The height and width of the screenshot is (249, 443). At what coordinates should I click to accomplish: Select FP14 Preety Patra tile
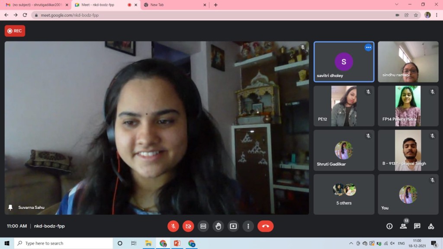tap(408, 106)
